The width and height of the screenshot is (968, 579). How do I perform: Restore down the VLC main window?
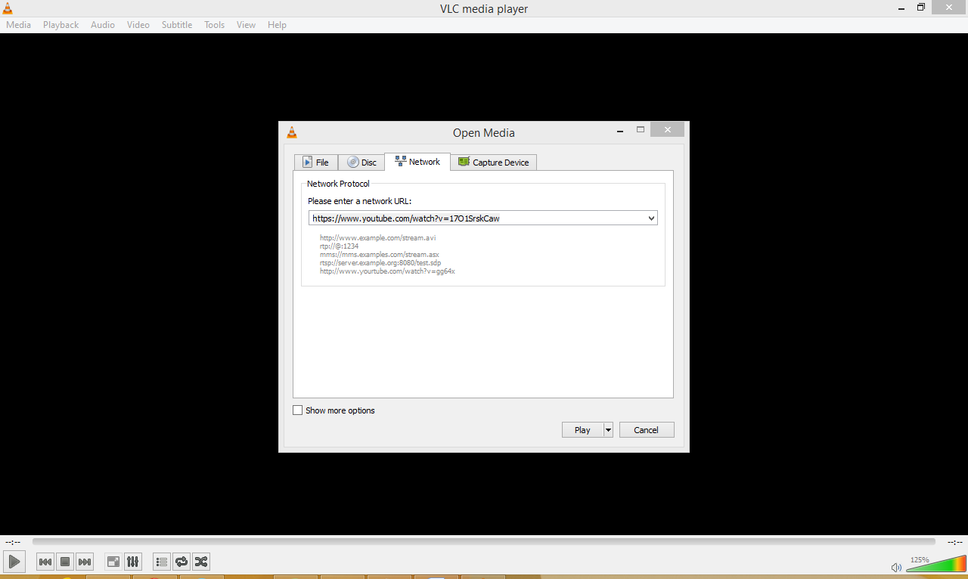coord(921,8)
